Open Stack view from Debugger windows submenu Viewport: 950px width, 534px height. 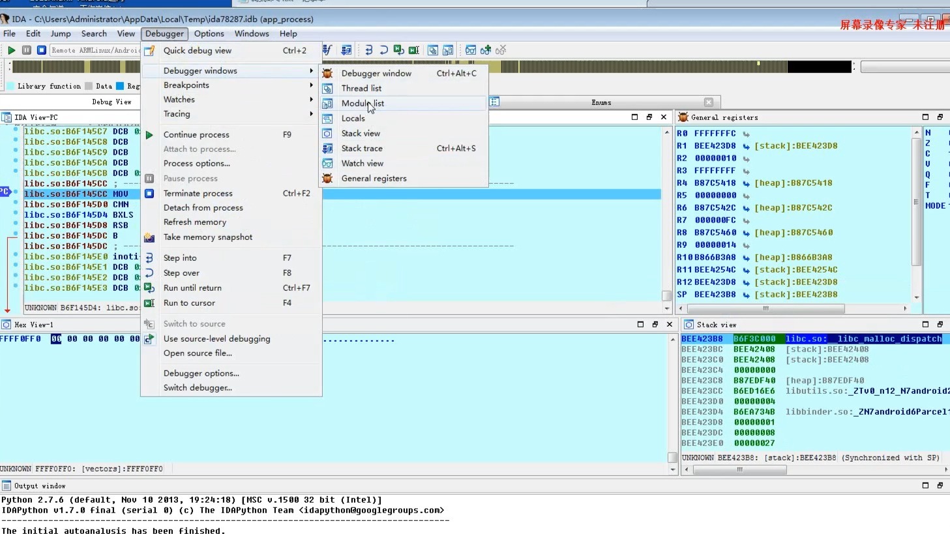361,133
